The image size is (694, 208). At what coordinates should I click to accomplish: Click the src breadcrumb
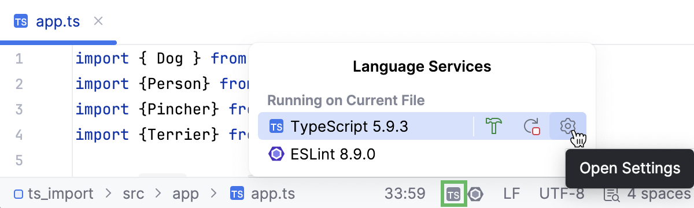click(x=134, y=194)
